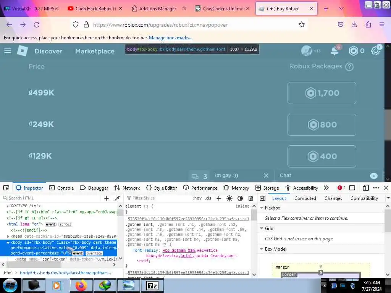391x293 pixels.
Task: Toggle the .cls class panel
Action: (x=208, y=198)
